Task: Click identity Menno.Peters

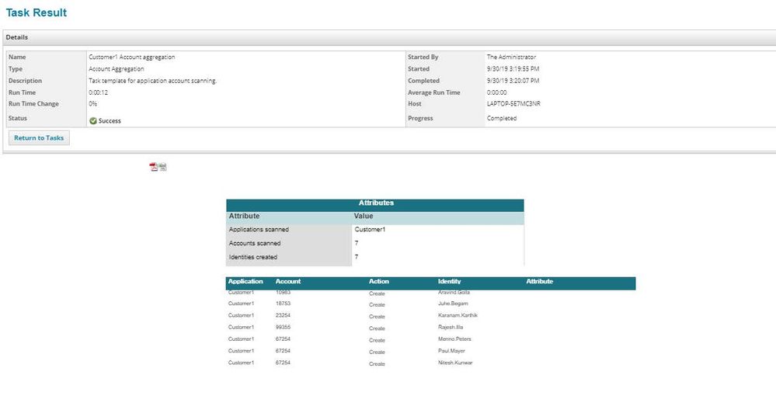Action: click(454, 339)
